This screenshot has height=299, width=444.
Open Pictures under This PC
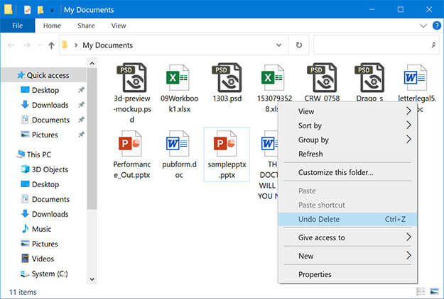39,244
